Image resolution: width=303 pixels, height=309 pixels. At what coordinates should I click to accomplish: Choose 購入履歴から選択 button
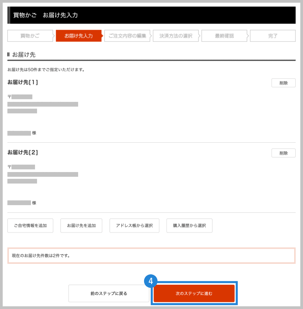(189, 226)
